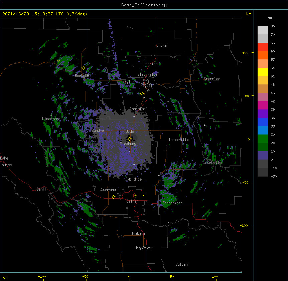This screenshot has width=288, height=281.
Task: Pick the red 60-65 dBZ legend swatch
Action: [x=263, y=47]
